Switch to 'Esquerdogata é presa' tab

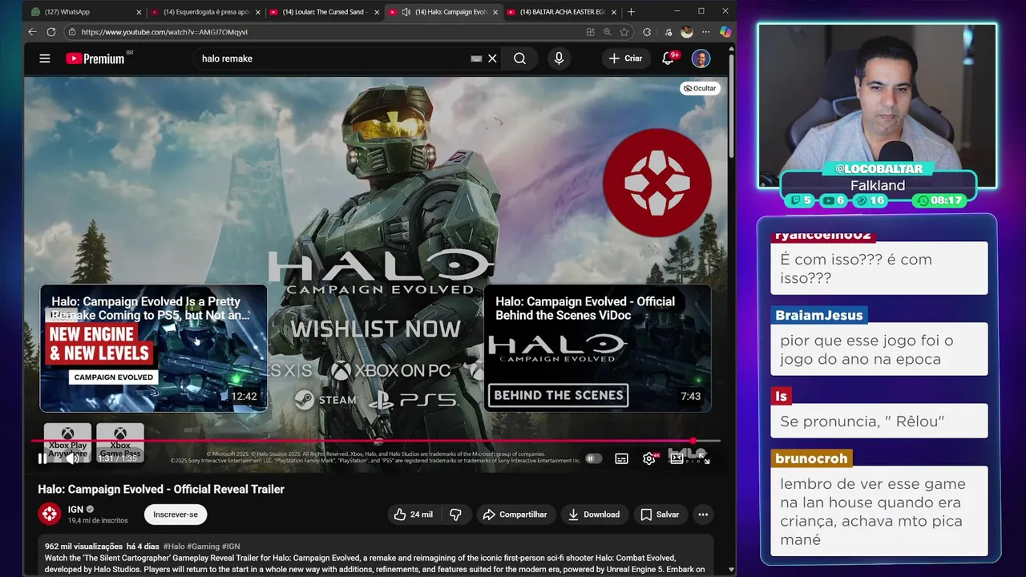[207, 12]
